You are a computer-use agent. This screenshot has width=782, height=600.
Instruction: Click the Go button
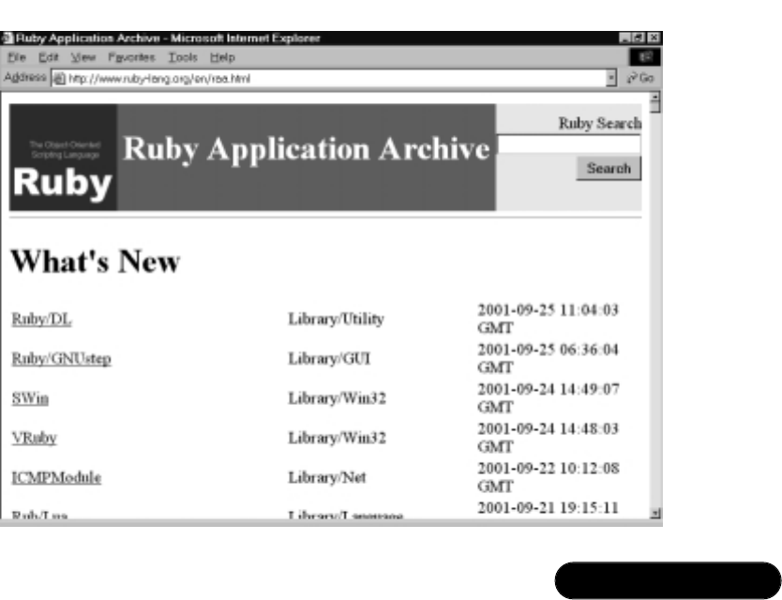click(640, 79)
